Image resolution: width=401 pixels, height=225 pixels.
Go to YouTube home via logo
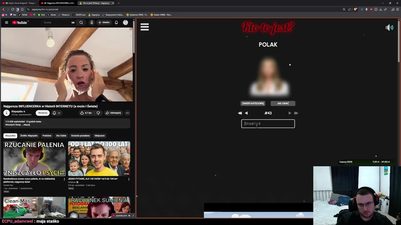(x=20, y=22)
